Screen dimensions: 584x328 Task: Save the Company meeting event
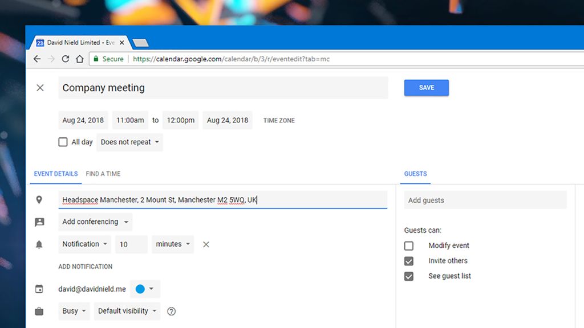click(x=426, y=88)
